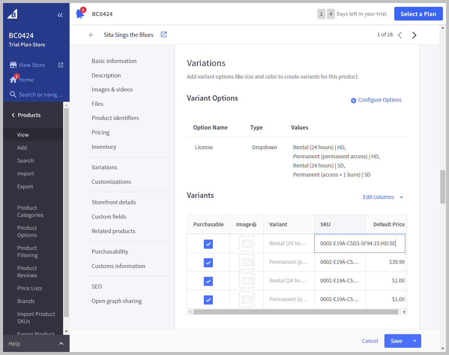Go to previous product with left chevron
The height and width of the screenshot is (355, 449).
[400, 35]
